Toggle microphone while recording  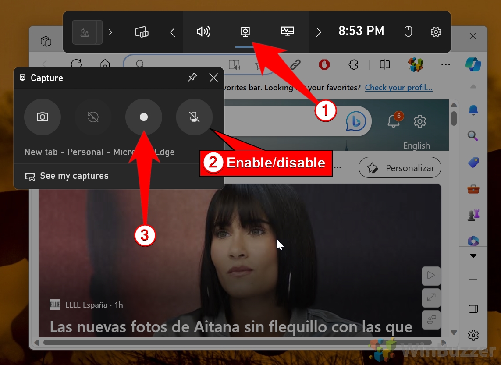[x=194, y=117]
